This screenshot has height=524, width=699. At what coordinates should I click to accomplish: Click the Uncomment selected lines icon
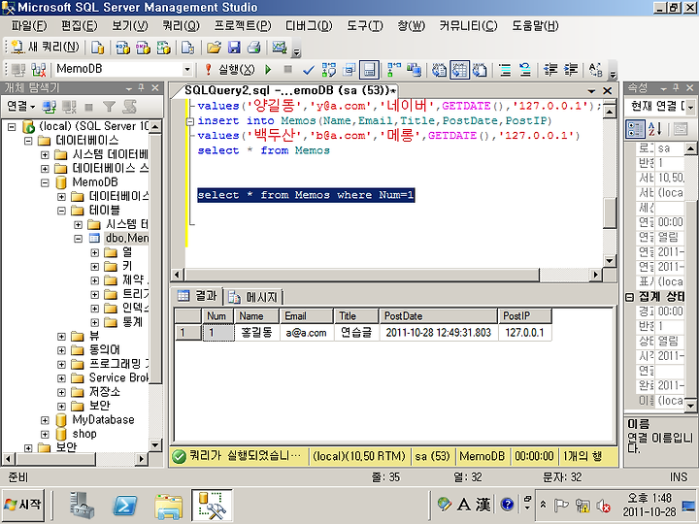click(x=525, y=70)
